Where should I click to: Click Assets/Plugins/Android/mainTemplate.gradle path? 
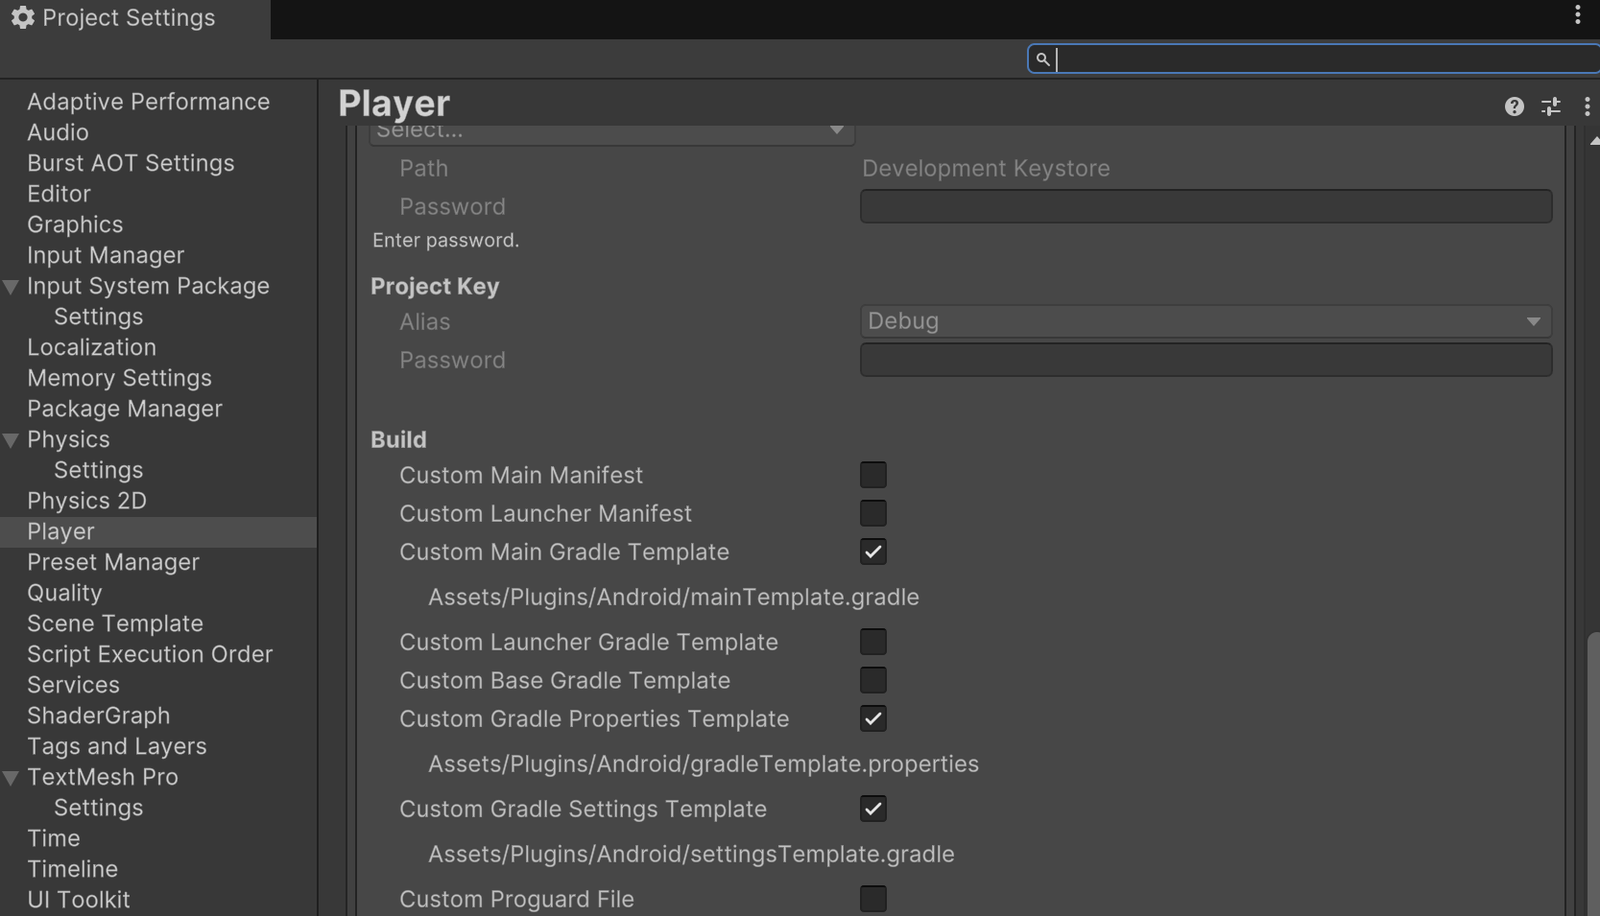(x=674, y=597)
